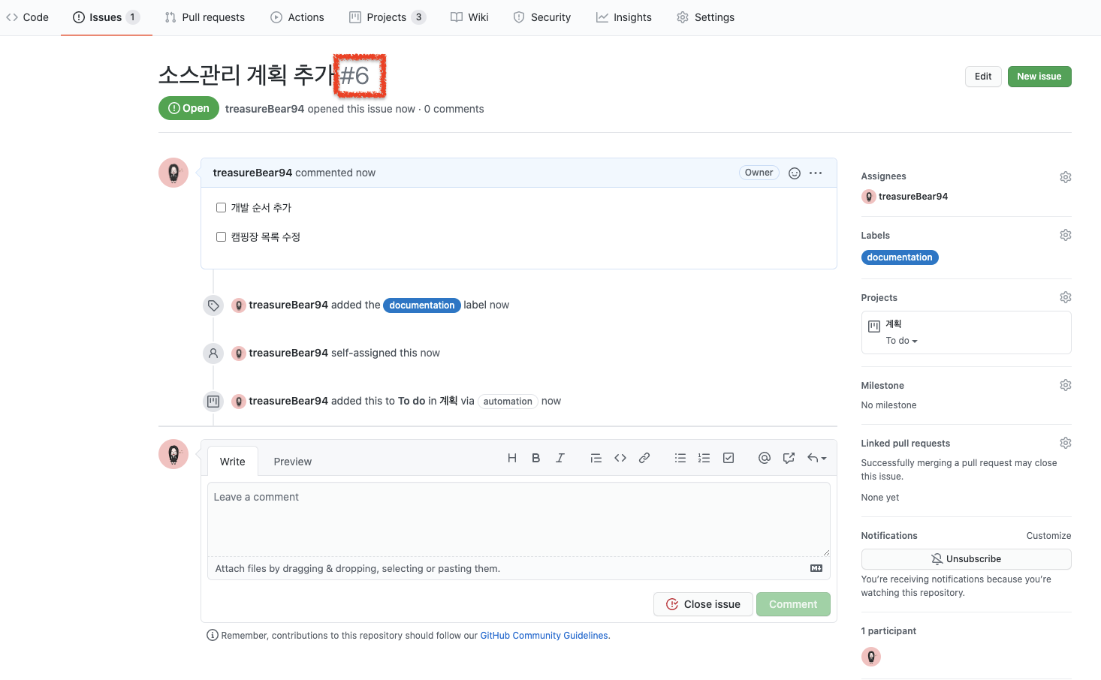This screenshot has height=680, width=1101.
Task: Switch to the Preview tab
Action: (x=293, y=462)
